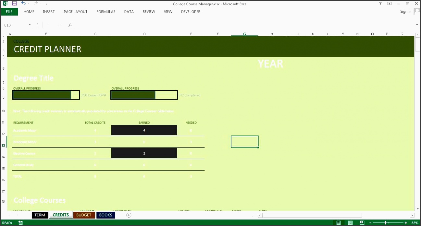Viewport: 421px width, 226px height.
Task: Switch to Page Layout view in status bar
Action: (351, 223)
